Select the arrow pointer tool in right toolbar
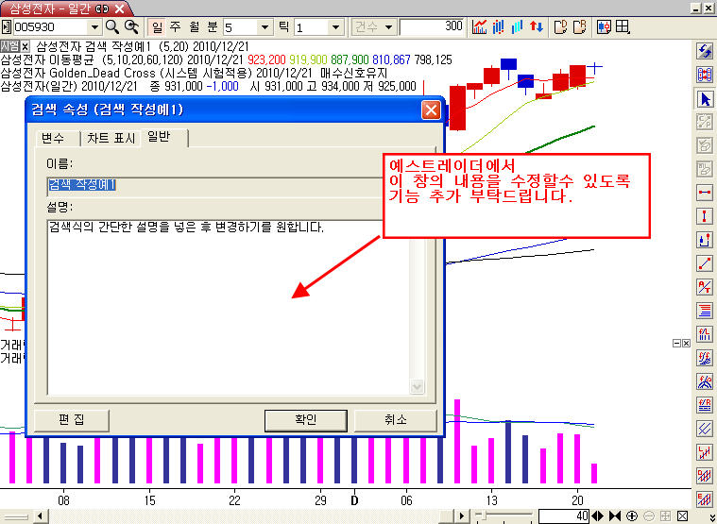717x524 pixels. point(704,98)
